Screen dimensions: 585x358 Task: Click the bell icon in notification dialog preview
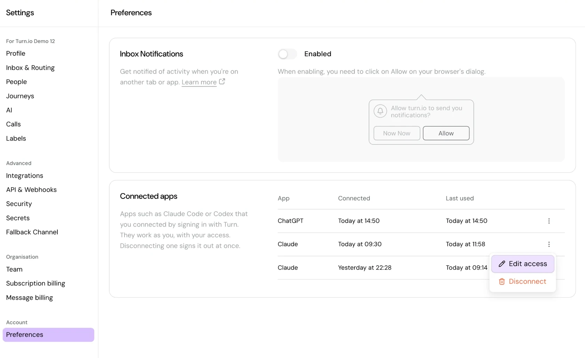[380, 111]
